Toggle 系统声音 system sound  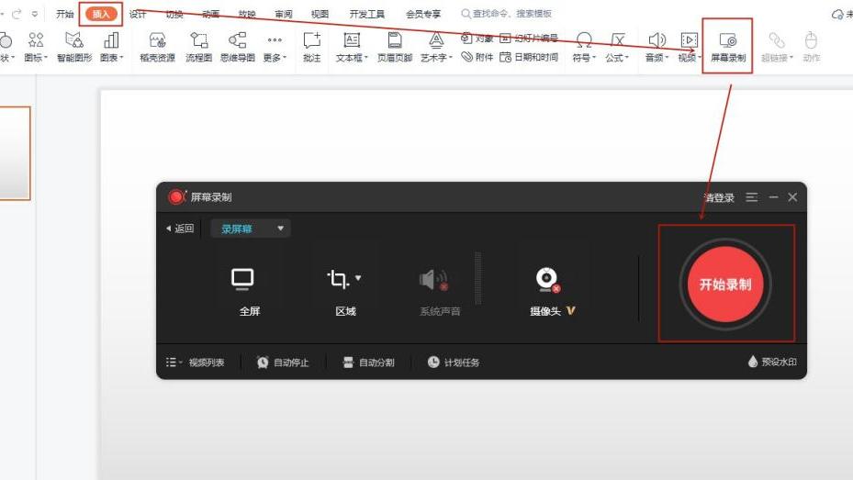(x=440, y=291)
